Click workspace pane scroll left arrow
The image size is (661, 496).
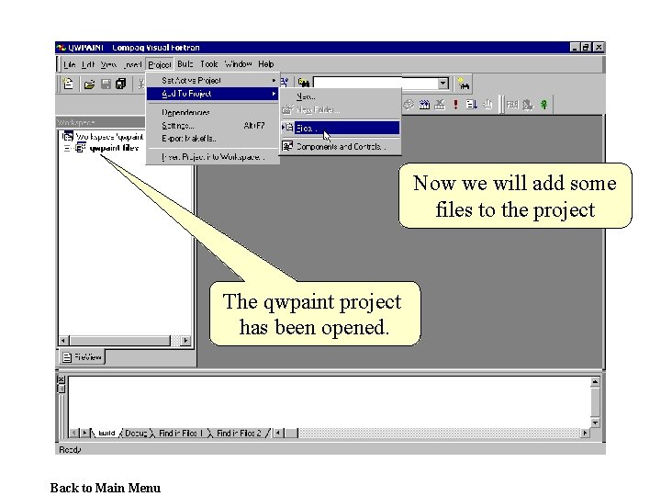(63, 341)
